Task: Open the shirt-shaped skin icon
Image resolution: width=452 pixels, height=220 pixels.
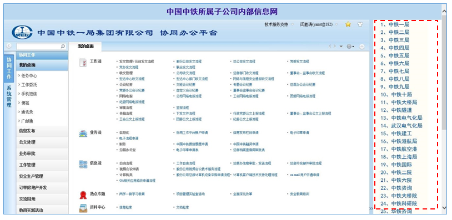Action: [x=360, y=24]
